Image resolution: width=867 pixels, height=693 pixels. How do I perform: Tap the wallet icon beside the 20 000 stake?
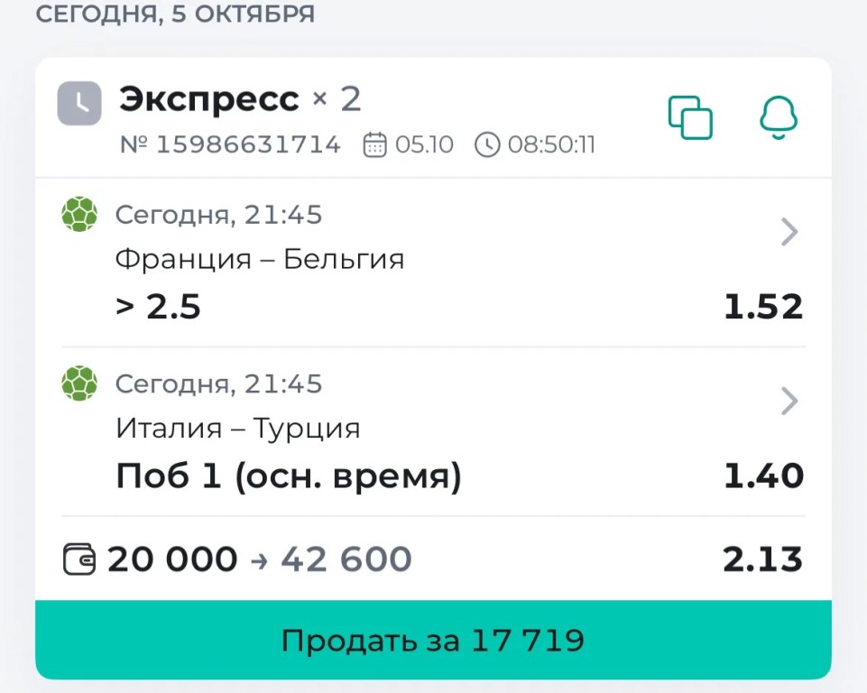(79, 559)
